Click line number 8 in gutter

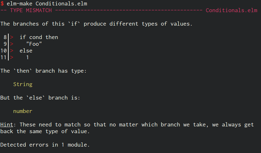click(5, 37)
